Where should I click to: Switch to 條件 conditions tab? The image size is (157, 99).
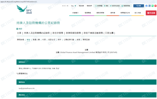pos(59,40)
